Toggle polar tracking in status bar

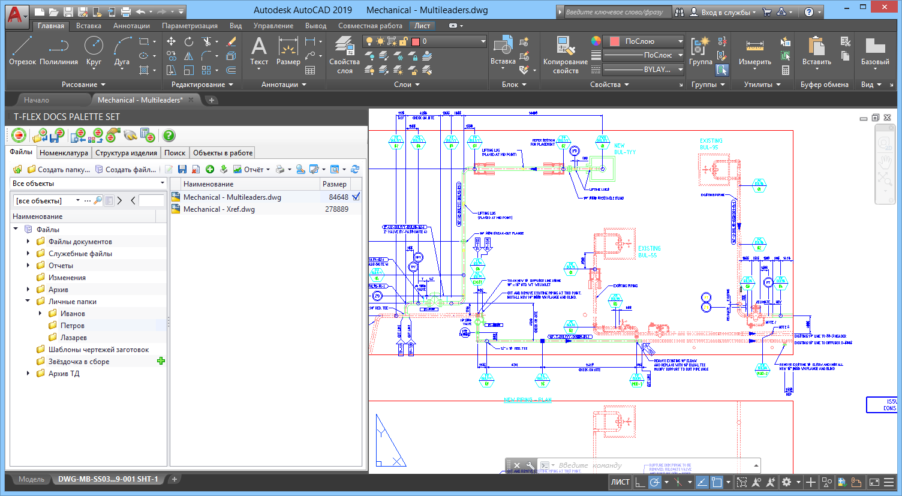tap(655, 482)
